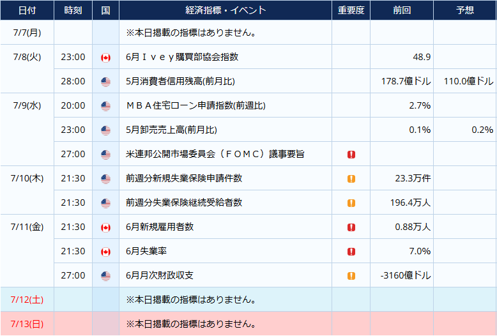Click red importance icon for 6月新規雇用者数
The width and height of the screenshot is (497, 336).
[351, 227]
